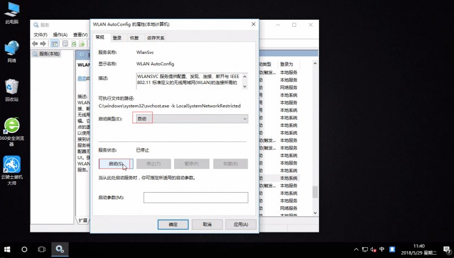Click the Refresh icon in Services toolbar
The image size is (454, 258).
tap(74, 44)
